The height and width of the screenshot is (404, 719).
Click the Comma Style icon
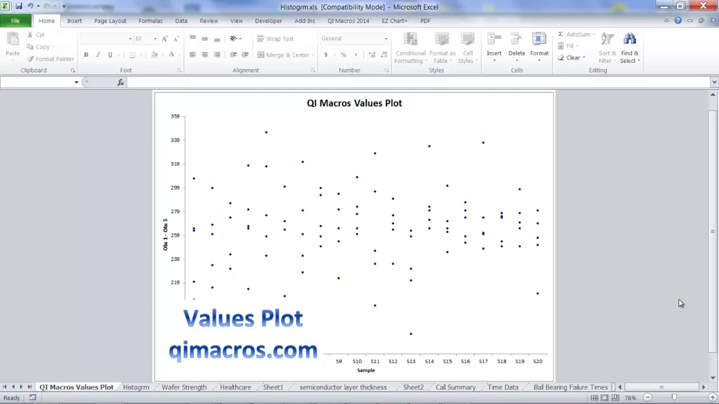pos(356,55)
